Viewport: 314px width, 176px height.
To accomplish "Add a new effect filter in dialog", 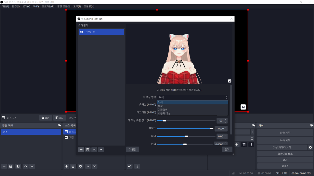I will tap(81, 150).
